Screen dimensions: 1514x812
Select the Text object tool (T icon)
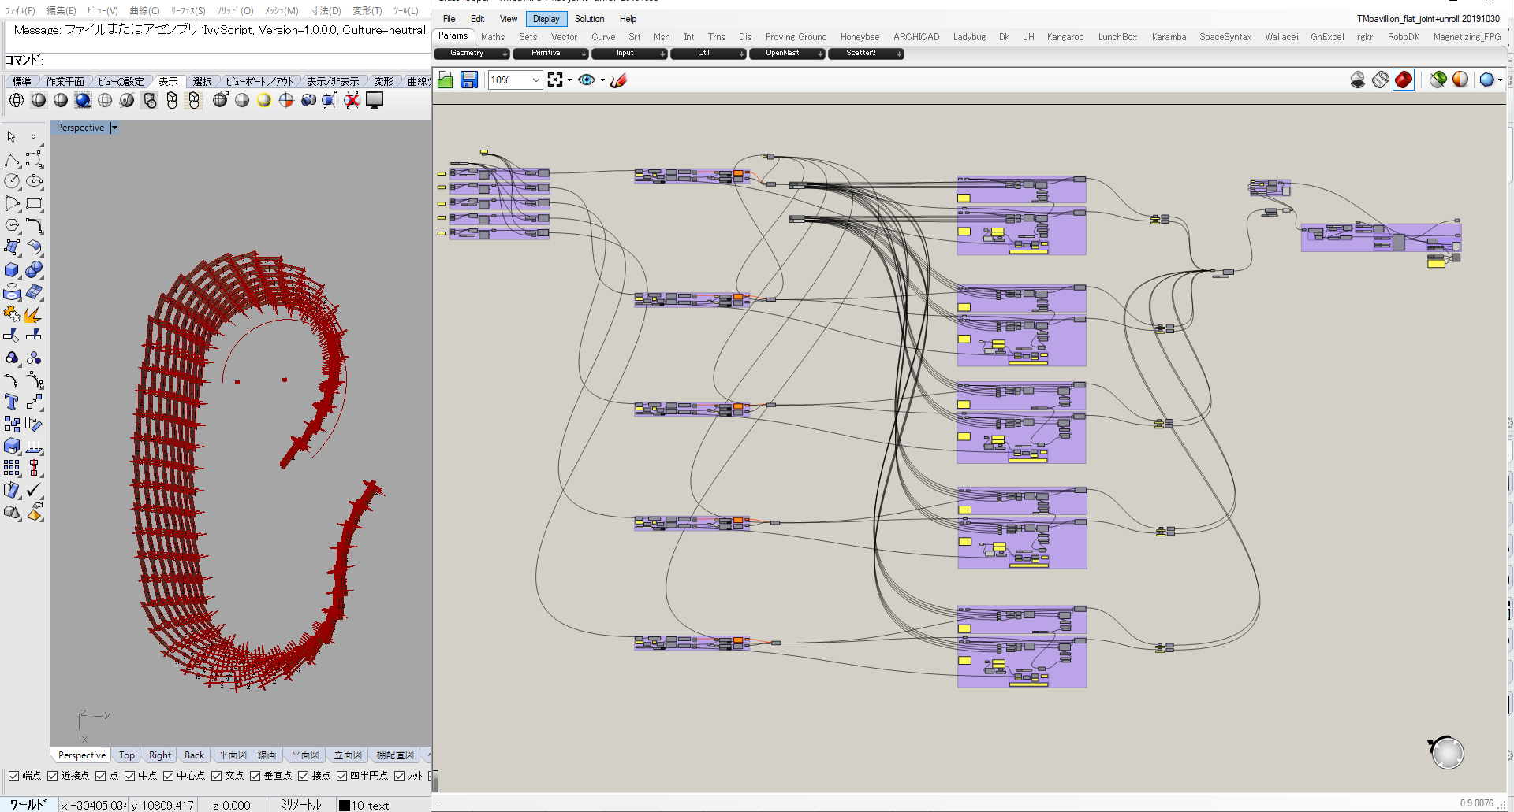pyautogui.click(x=12, y=402)
